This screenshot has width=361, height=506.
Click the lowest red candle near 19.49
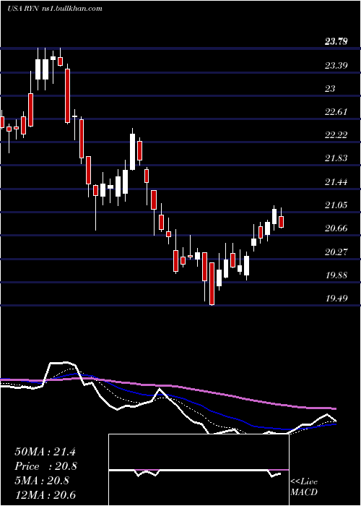tap(212, 283)
